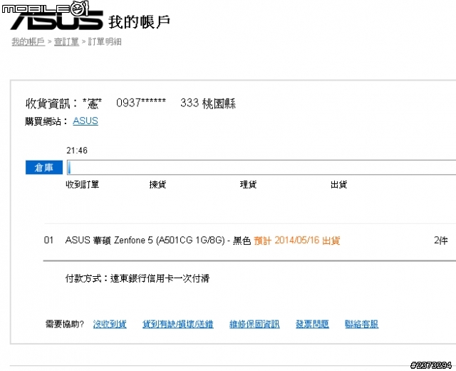Click the 0937****** phone number
Image resolution: width=456 pixels, height=371 pixels.
141,103
